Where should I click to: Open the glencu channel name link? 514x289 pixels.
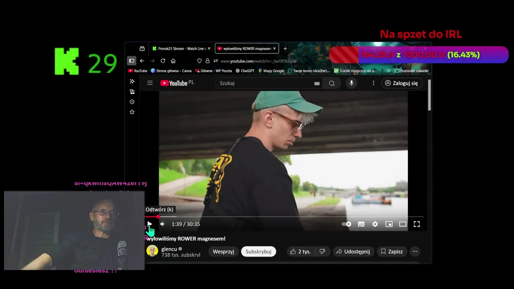[169, 249]
